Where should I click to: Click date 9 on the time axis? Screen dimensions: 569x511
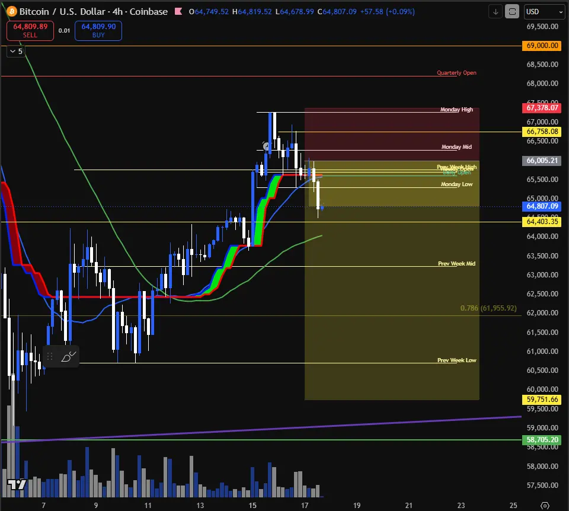click(x=96, y=505)
